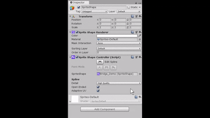Collapse the Transform component foldout
The image size is (210, 118).
pyautogui.click(x=70, y=17)
